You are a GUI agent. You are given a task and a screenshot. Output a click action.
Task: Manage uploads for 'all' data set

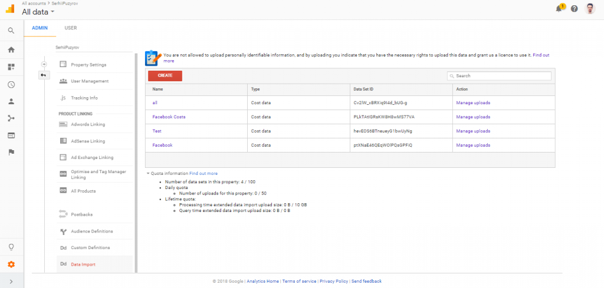pyautogui.click(x=473, y=102)
